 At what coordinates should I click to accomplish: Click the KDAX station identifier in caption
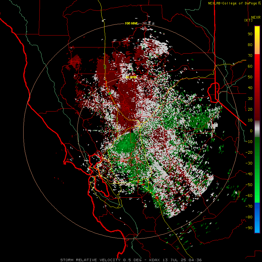point(155,260)
